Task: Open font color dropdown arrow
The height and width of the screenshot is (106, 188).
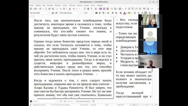Action: pyautogui.click(x=127, y=13)
